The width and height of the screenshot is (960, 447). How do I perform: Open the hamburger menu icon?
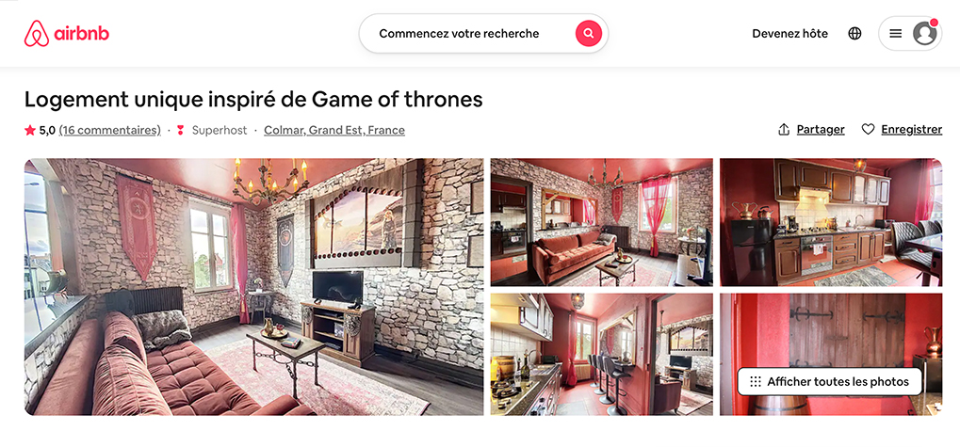click(896, 34)
